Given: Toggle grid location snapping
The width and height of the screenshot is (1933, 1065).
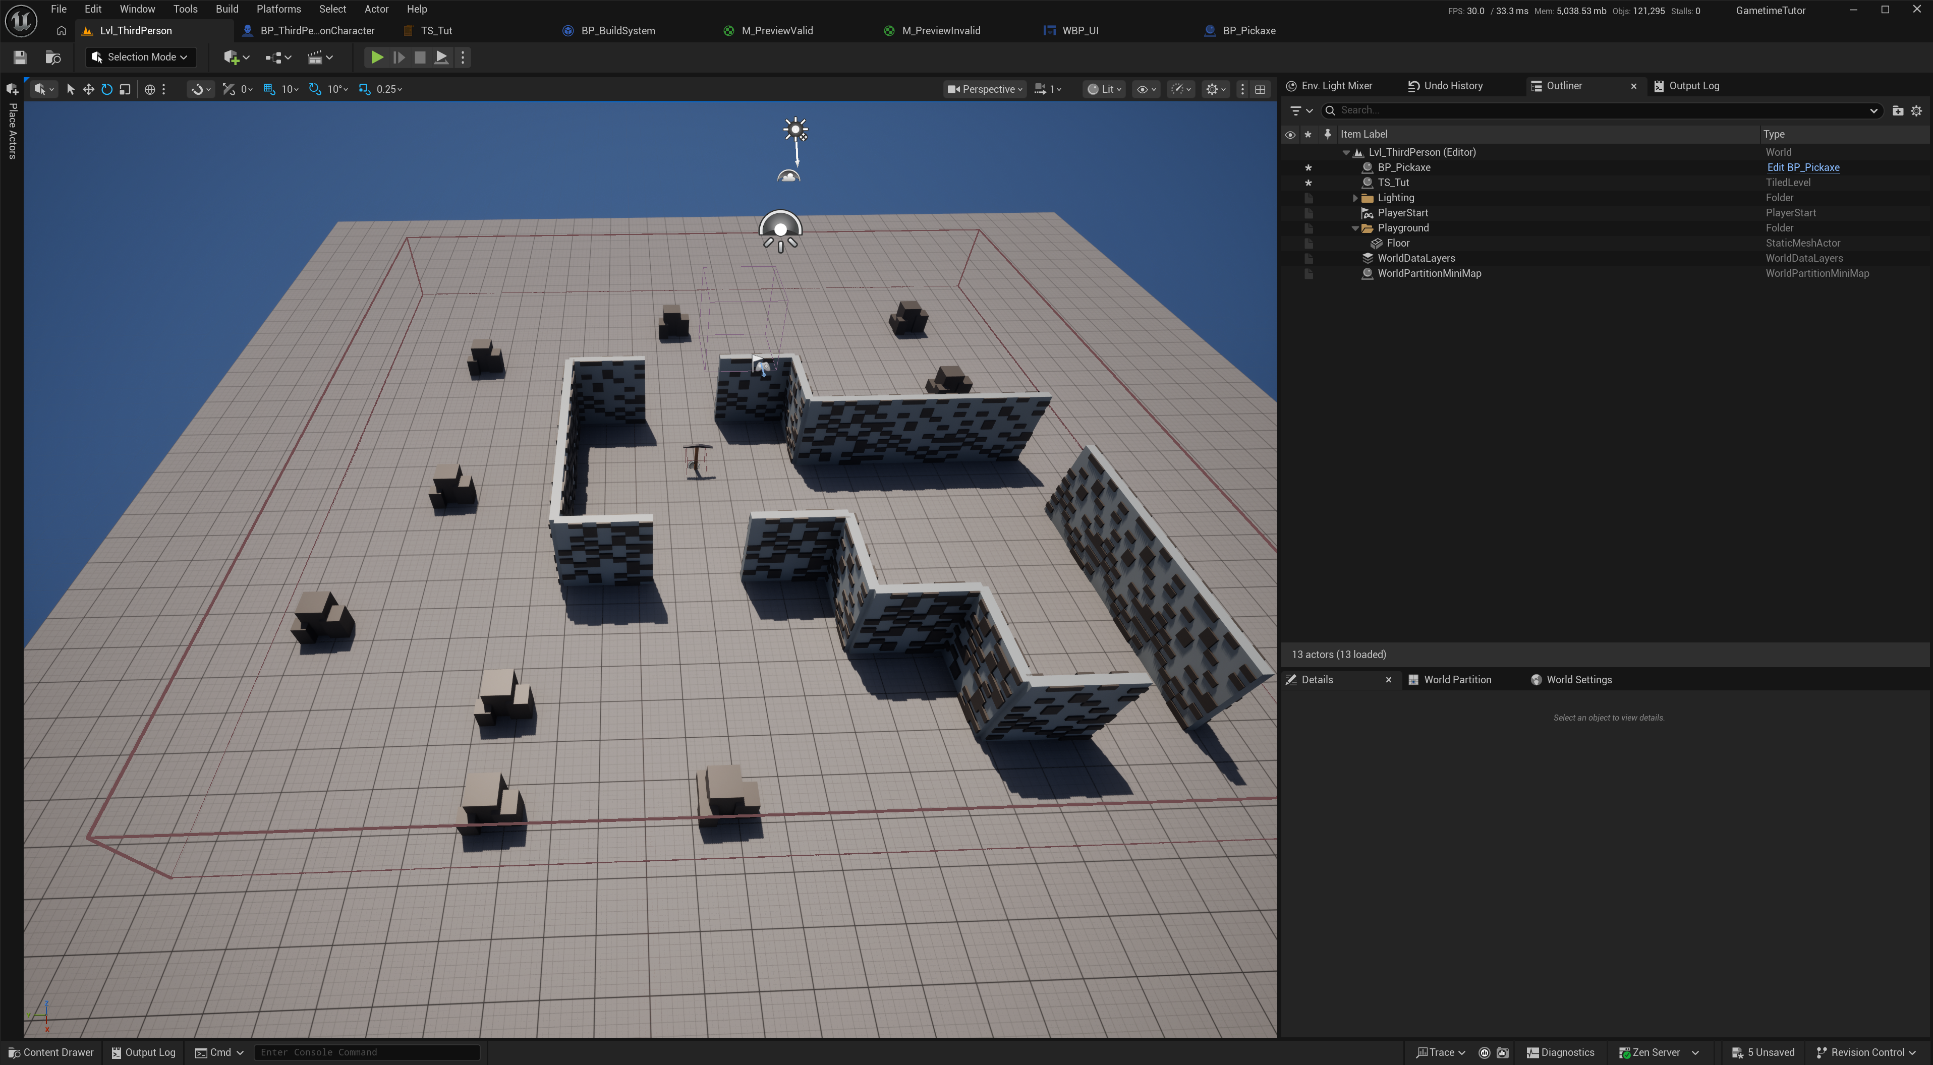Looking at the screenshot, I should 269,89.
